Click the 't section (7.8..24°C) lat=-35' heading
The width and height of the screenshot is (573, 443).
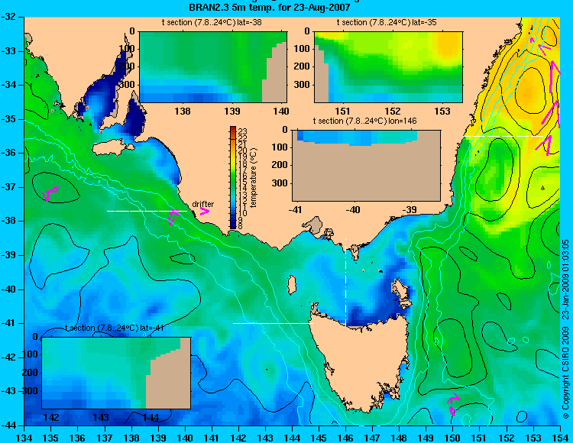pyautogui.click(x=387, y=23)
